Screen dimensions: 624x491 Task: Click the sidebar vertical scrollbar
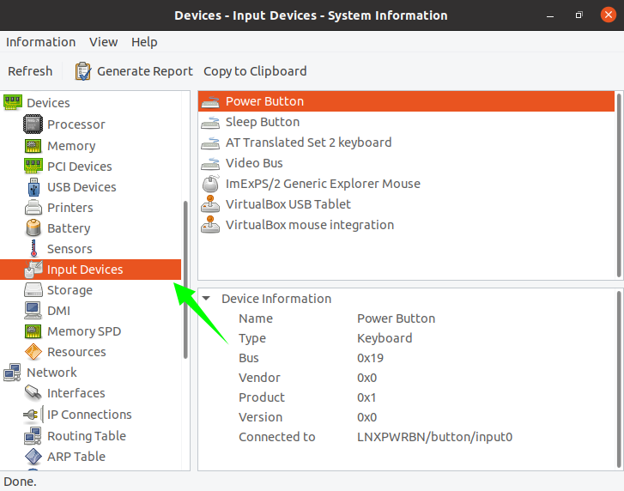(185, 279)
